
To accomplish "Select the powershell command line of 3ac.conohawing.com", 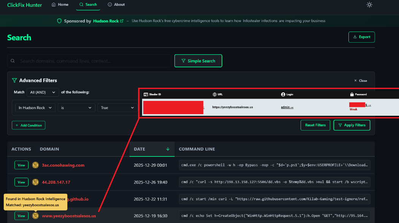I will (x=275, y=165).
